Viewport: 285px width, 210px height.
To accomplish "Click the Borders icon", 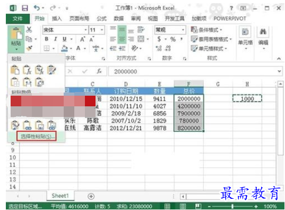I will (47, 48).
